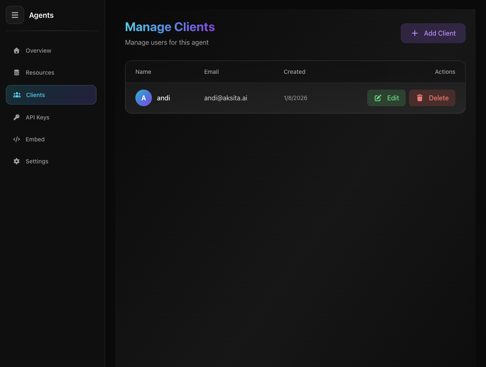Screen dimensions: 486x367
Task: Go to Settings from the sidebar
Action: pyautogui.click(x=37, y=161)
